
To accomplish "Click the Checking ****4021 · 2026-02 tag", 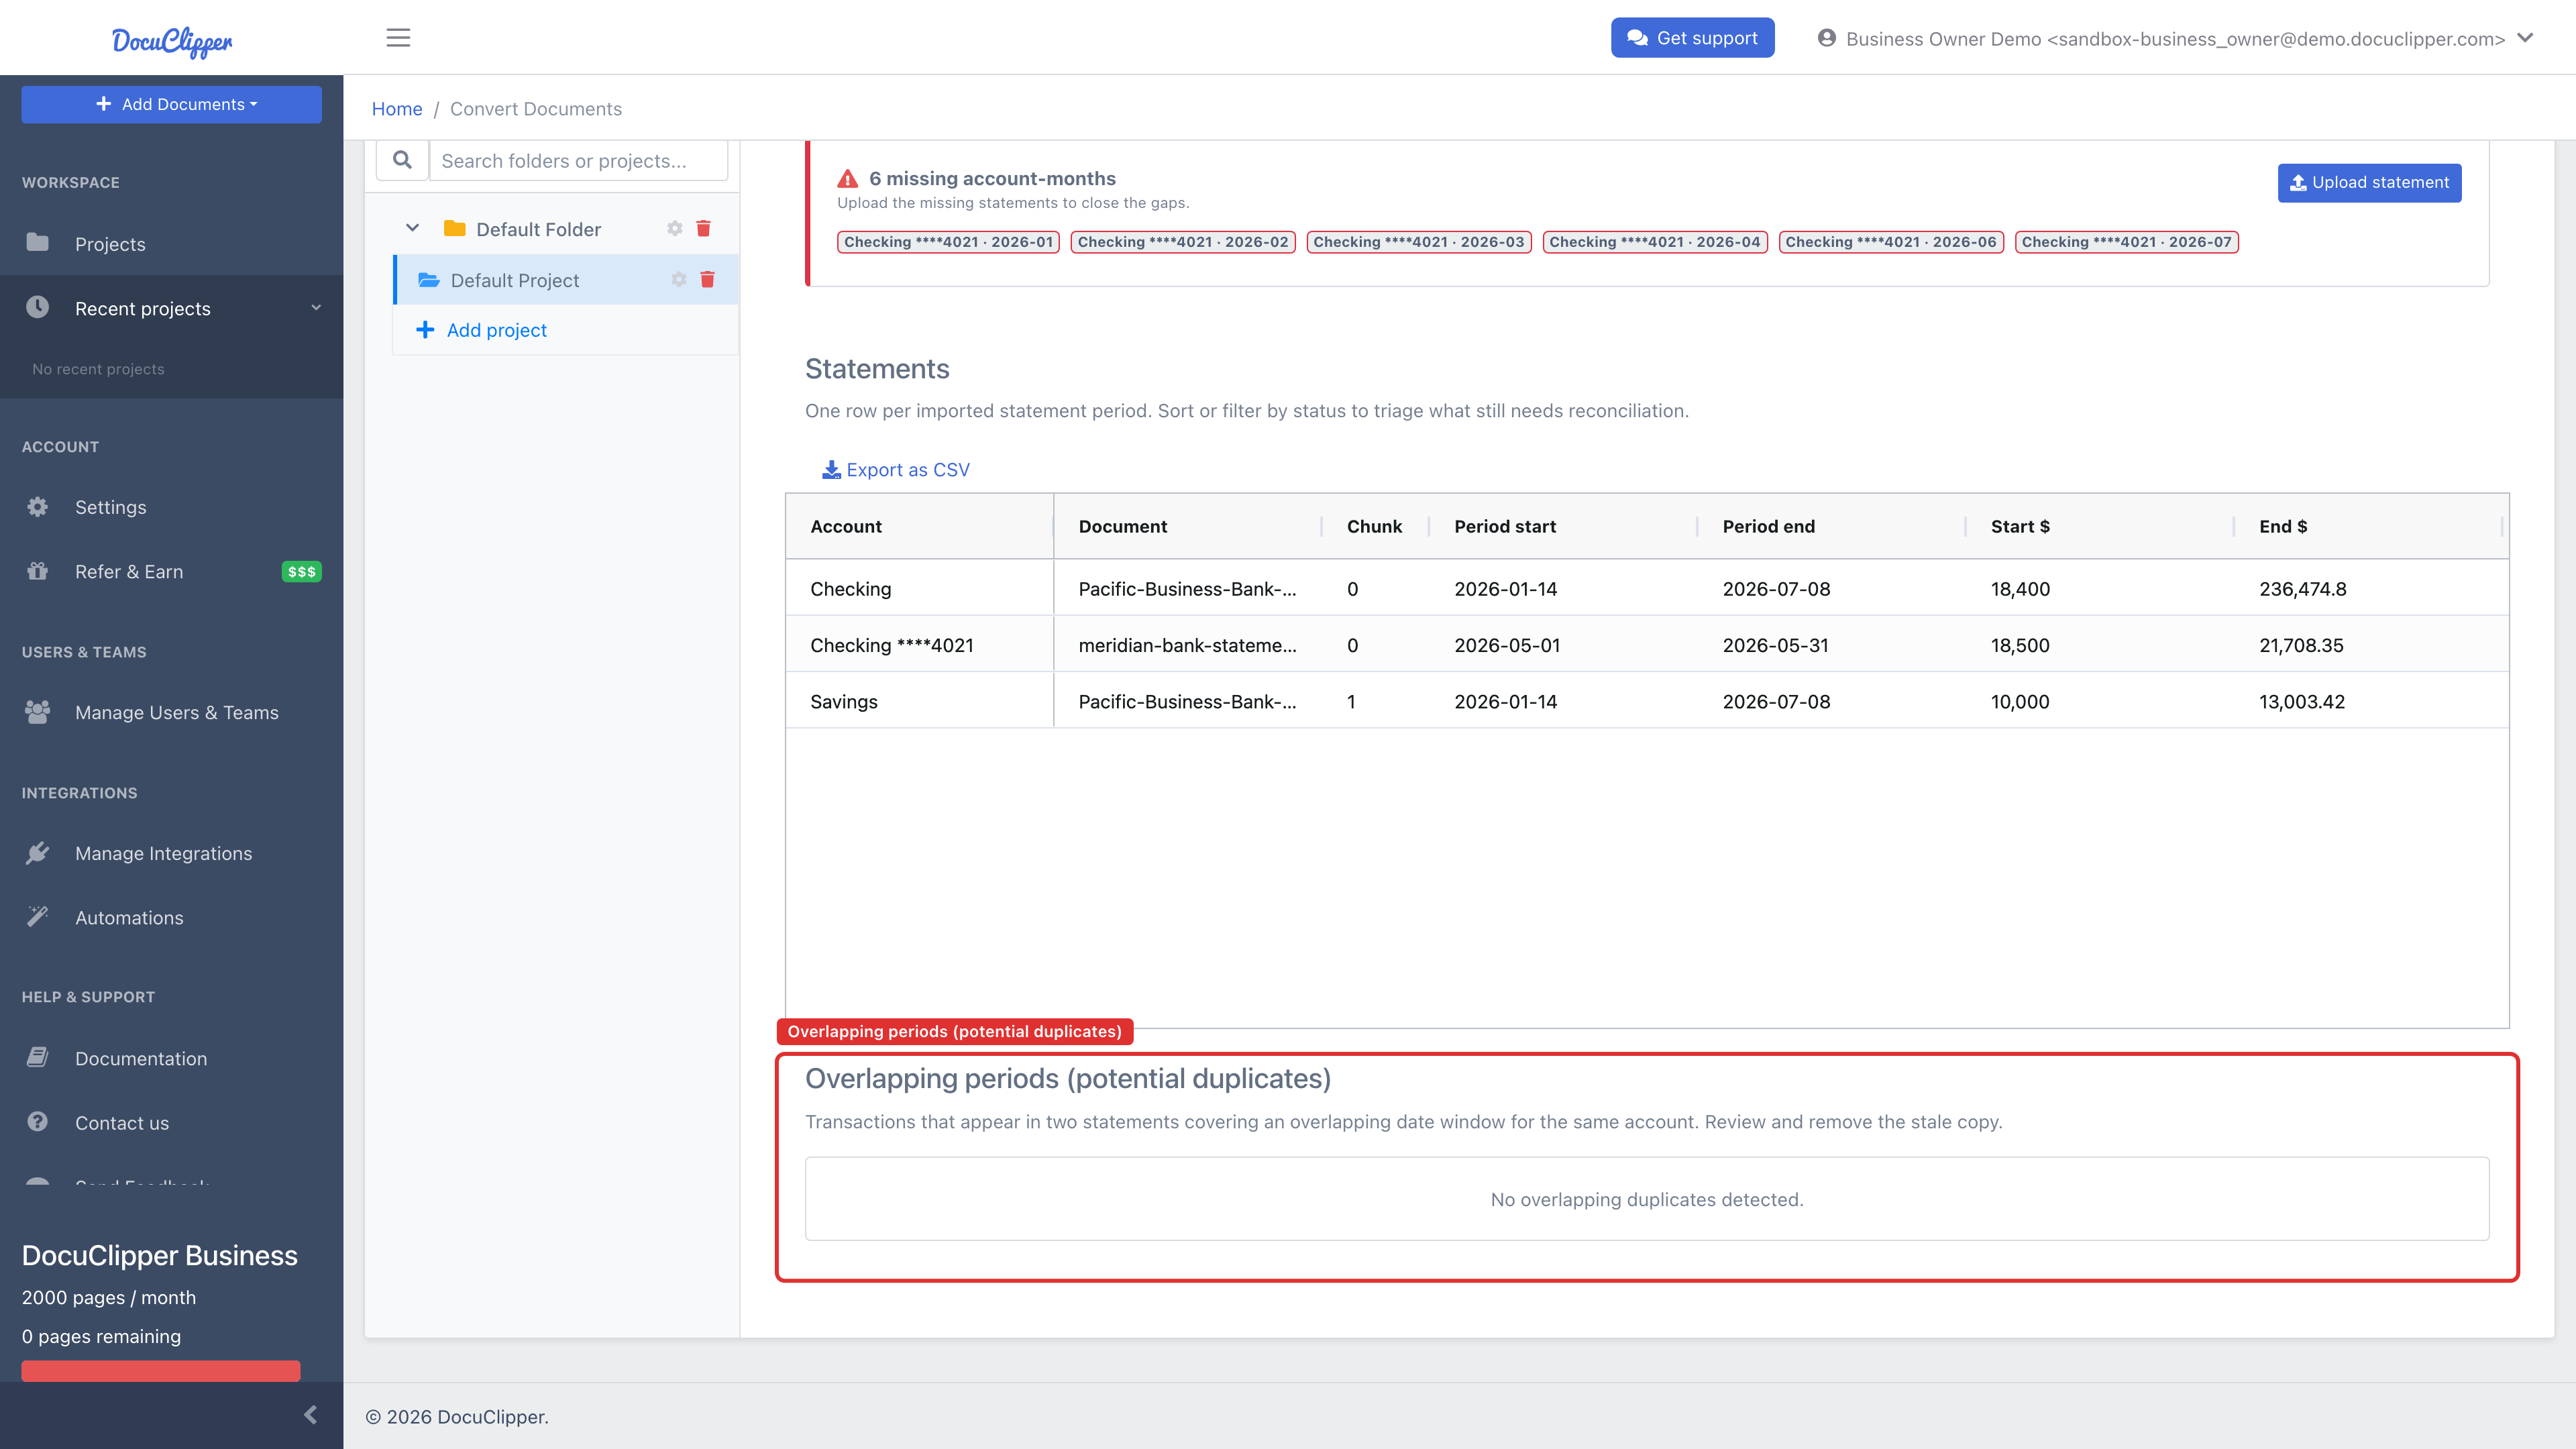I will click(x=1183, y=242).
